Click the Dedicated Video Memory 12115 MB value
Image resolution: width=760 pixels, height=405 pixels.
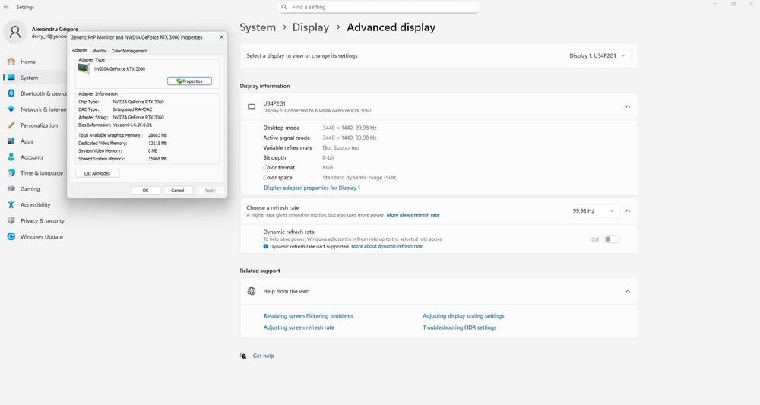click(x=157, y=144)
